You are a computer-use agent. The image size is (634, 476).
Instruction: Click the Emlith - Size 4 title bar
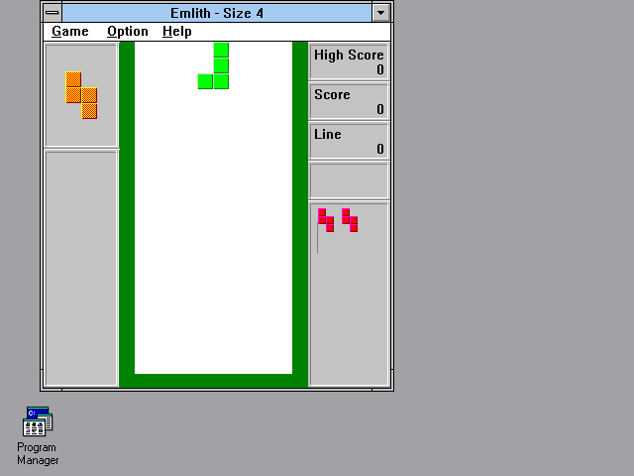click(x=217, y=13)
